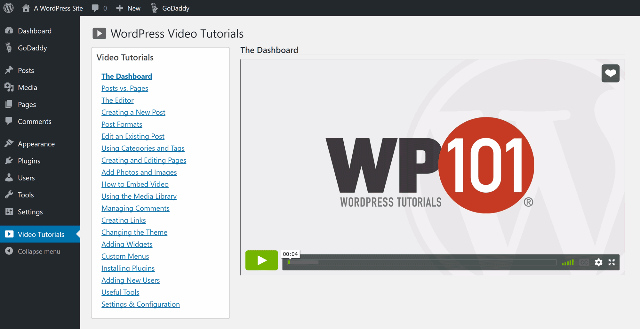Toggle closed captions CC button

click(x=584, y=262)
